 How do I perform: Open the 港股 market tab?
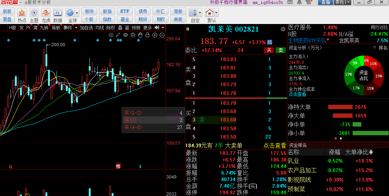[178, 11]
